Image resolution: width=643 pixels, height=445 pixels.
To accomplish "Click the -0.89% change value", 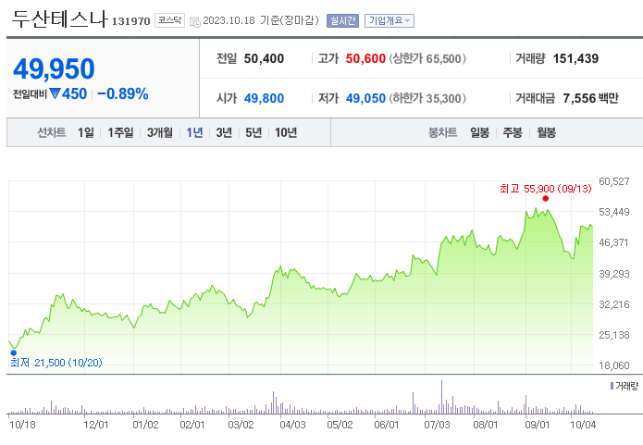I will (x=123, y=93).
